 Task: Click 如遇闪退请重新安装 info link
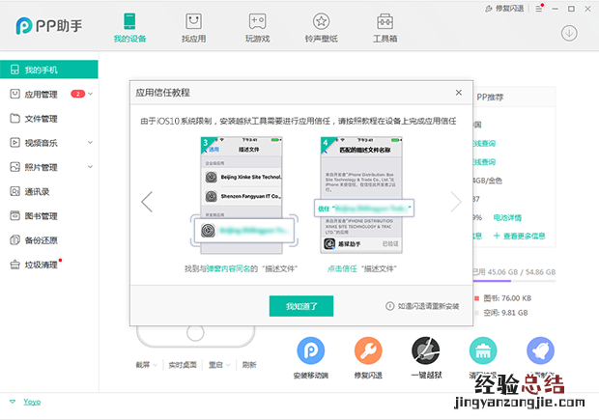click(x=422, y=306)
